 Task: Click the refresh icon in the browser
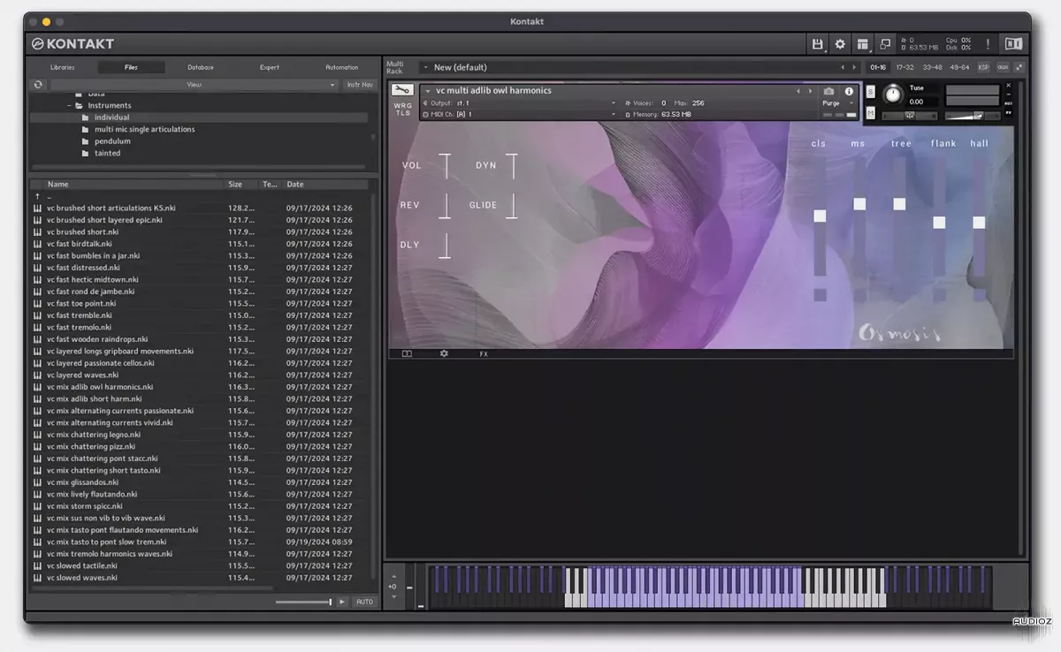38,85
